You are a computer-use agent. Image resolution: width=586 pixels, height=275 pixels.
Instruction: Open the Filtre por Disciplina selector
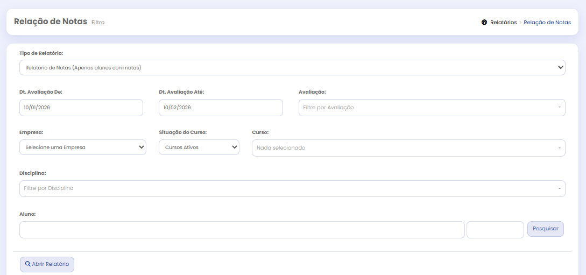[x=292, y=189]
